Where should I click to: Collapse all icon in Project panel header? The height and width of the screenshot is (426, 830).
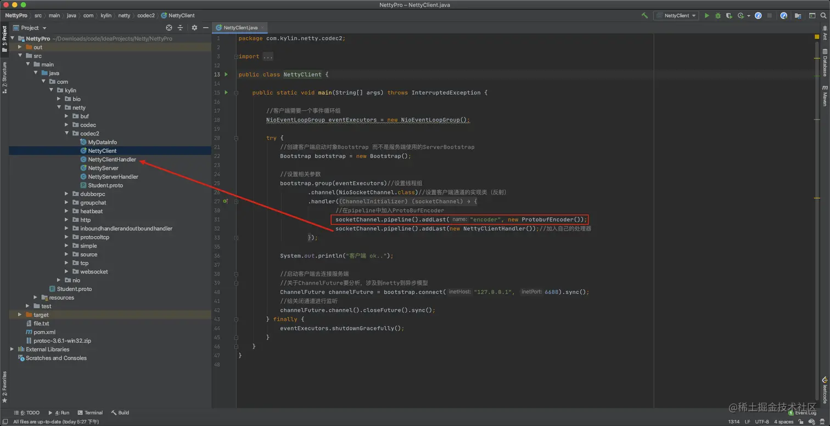(180, 27)
